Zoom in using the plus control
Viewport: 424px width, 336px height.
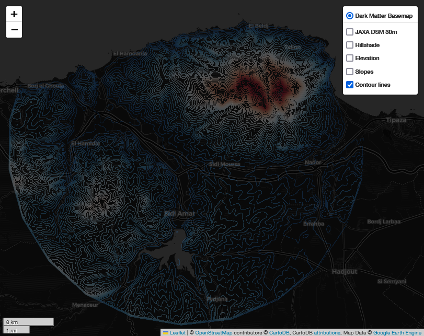pyautogui.click(x=14, y=14)
